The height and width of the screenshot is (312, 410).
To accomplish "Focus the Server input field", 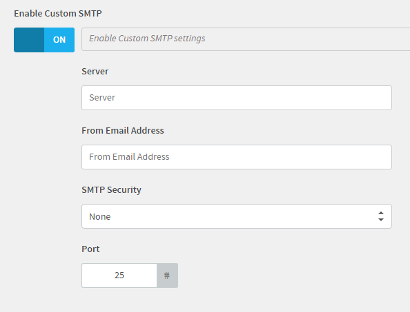I will pyautogui.click(x=237, y=98).
